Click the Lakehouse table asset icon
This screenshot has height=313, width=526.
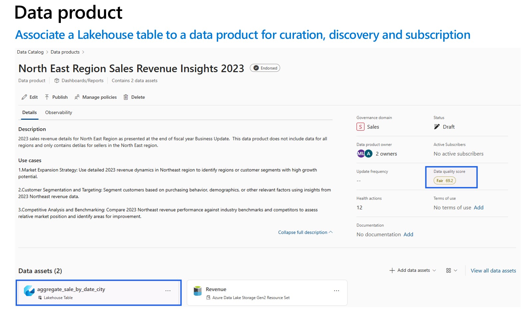(29, 291)
